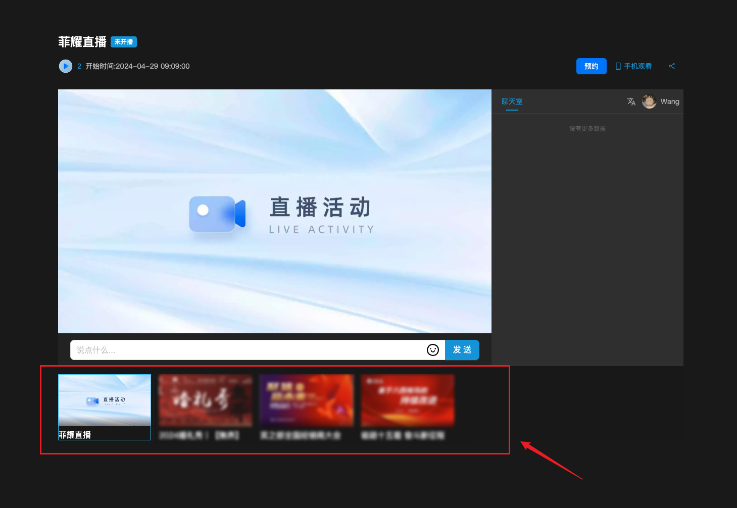
Task: Switch to the 聊天室 tab
Action: tap(512, 101)
